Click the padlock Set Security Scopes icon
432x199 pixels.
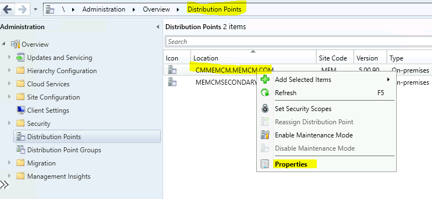click(265, 109)
